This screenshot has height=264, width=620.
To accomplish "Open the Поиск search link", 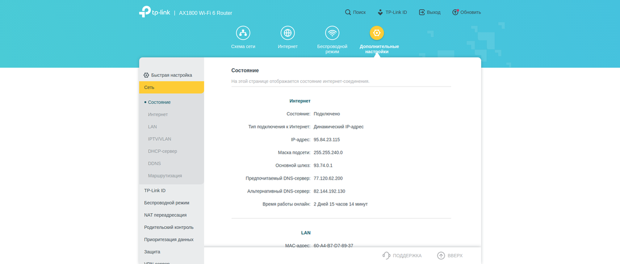I will click(x=359, y=12).
